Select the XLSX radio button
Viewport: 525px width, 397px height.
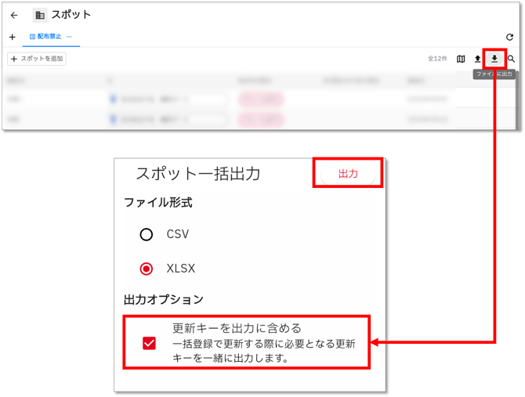[146, 269]
